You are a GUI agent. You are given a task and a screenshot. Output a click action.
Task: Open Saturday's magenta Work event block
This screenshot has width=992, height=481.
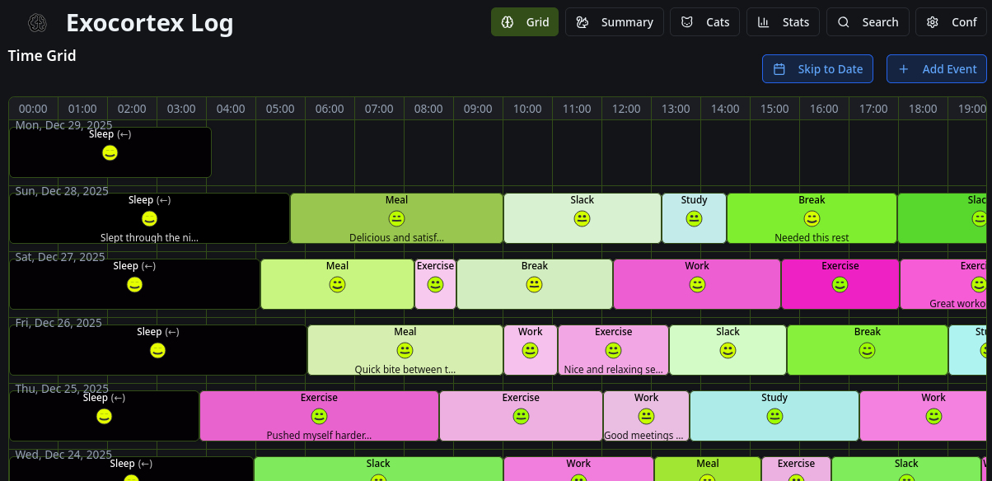[697, 284]
